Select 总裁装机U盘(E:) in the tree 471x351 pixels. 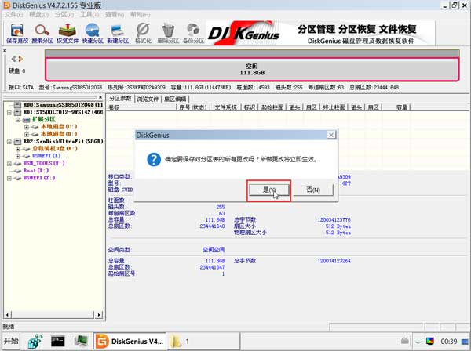coord(55,149)
